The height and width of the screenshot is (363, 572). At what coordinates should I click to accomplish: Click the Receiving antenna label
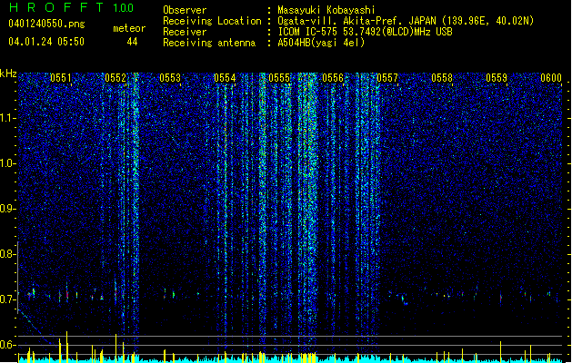coord(209,43)
